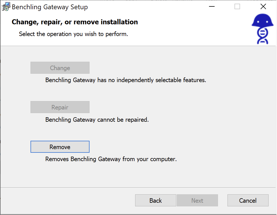Viewport: 277px width, 215px height.
Task: Click the 'Select the operation you wish' subtitle
Action: 73,34
